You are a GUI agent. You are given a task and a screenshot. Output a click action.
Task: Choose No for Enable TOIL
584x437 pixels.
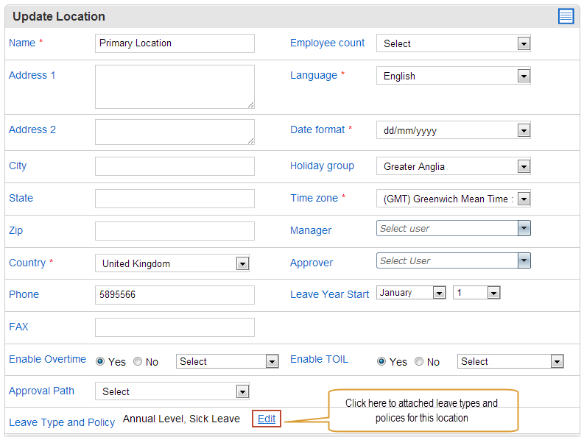click(x=419, y=361)
